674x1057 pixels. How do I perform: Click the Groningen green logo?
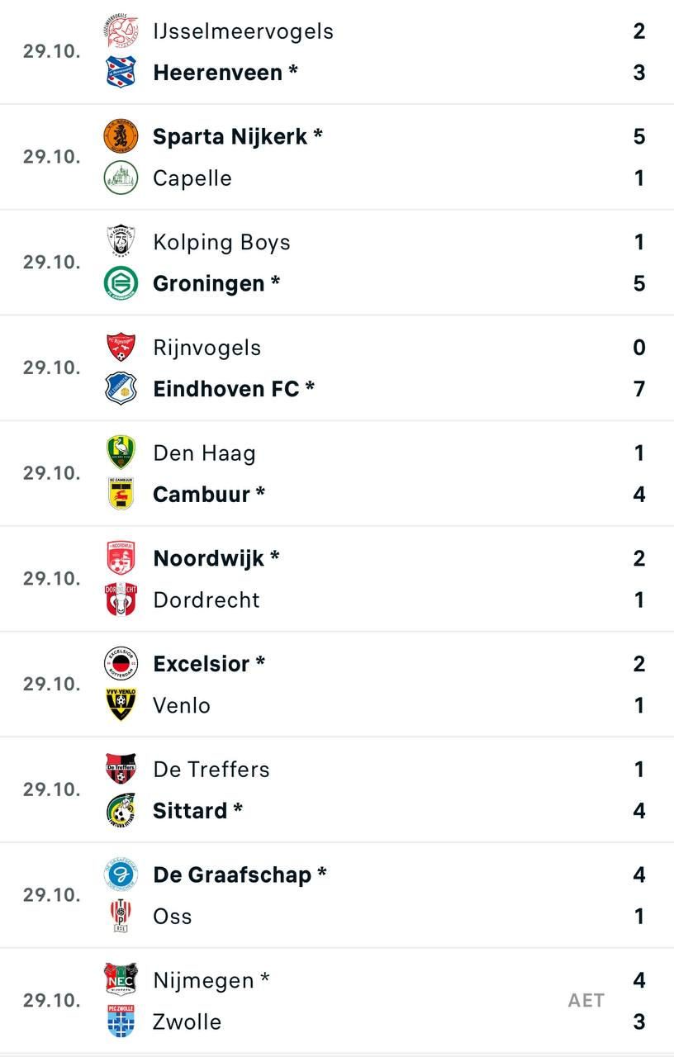(x=121, y=284)
